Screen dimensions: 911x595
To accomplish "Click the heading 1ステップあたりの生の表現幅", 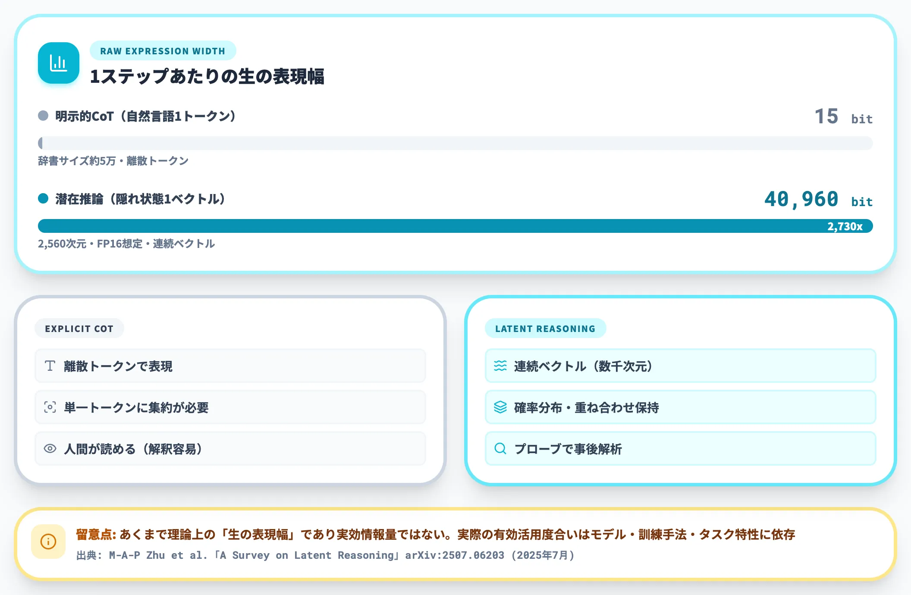I will (x=207, y=76).
